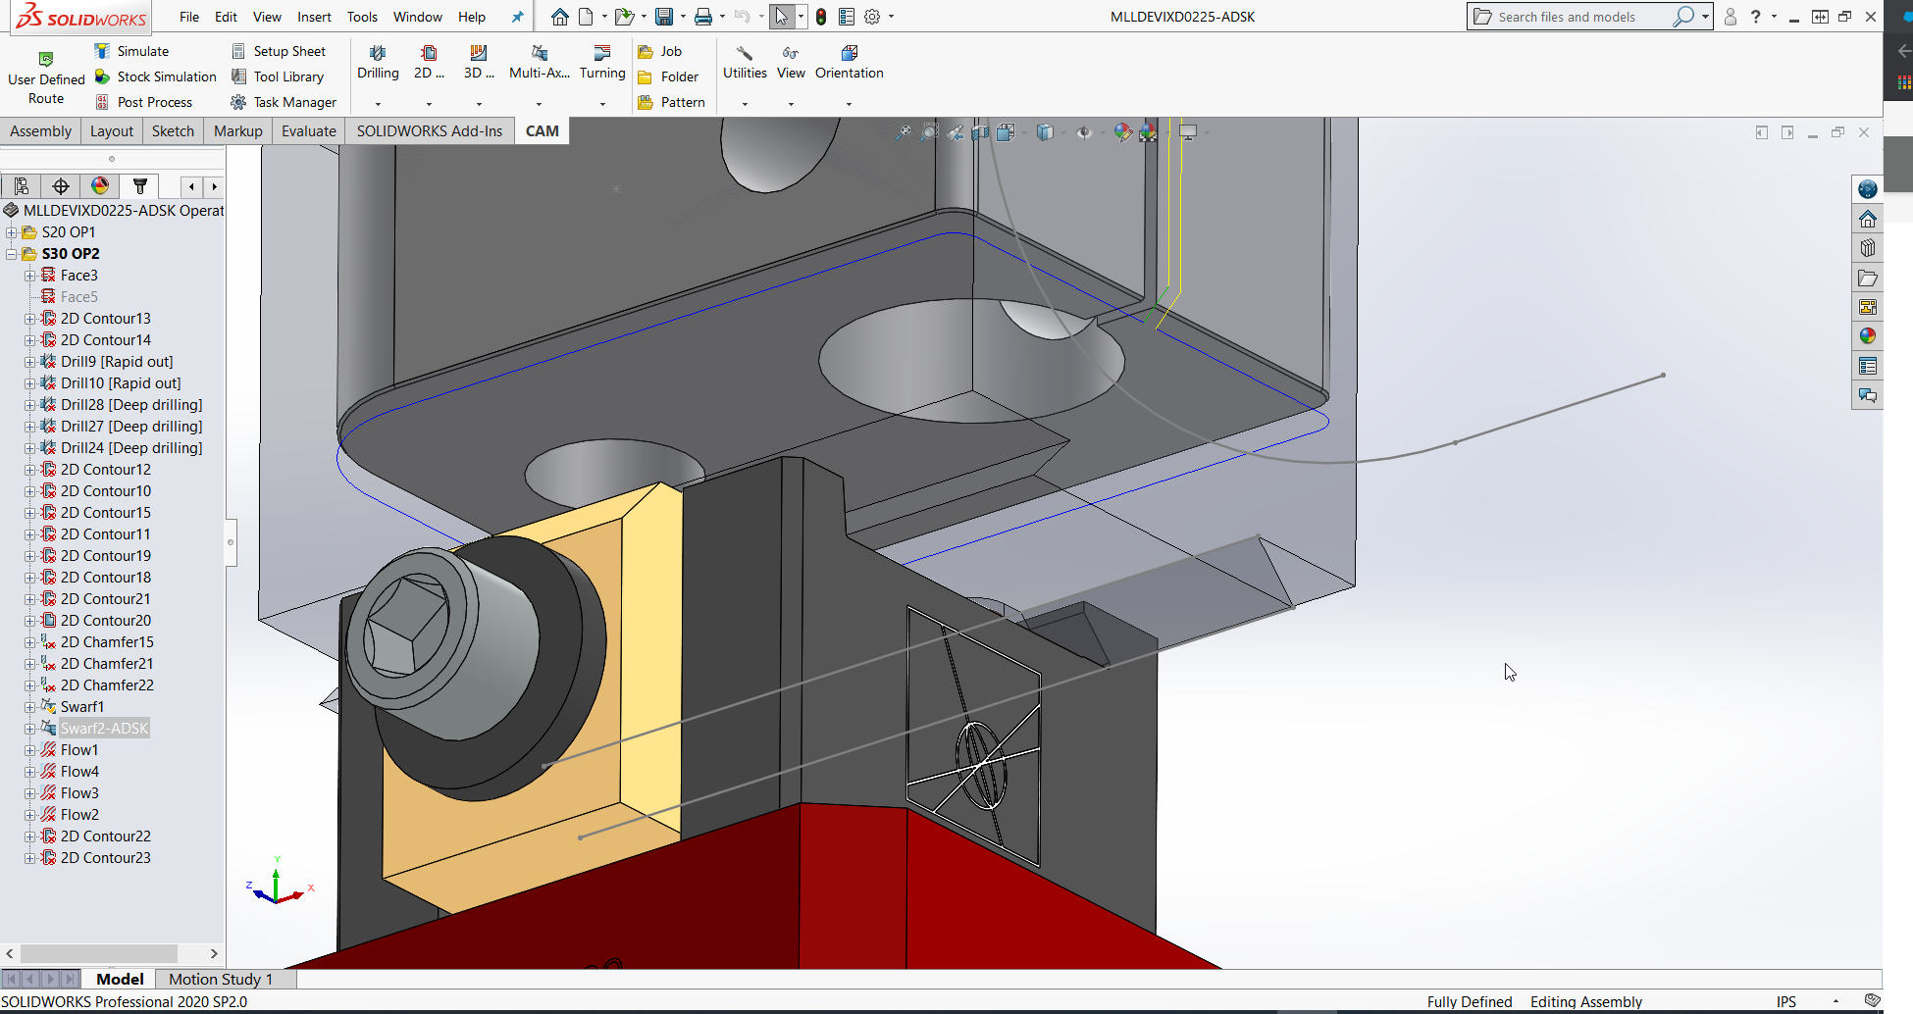
Task: Open the Insert menu
Action: tap(314, 17)
